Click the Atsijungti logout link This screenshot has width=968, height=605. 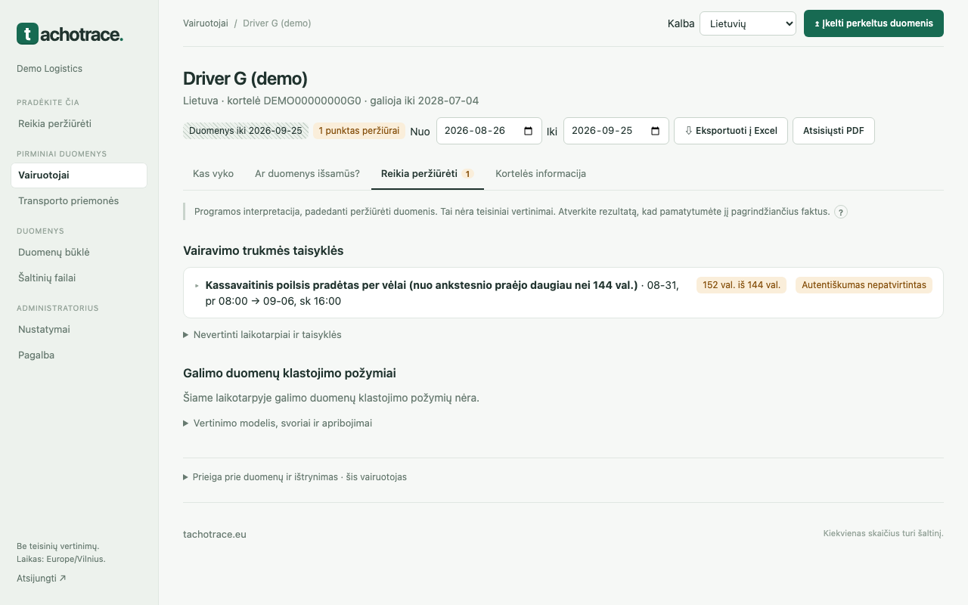42,579
